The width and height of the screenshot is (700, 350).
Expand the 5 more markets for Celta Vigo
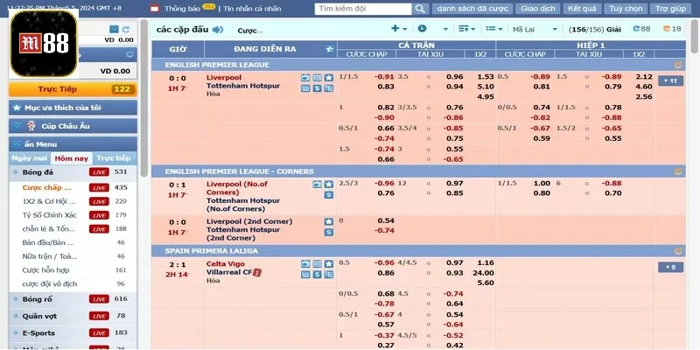[x=671, y=267]
